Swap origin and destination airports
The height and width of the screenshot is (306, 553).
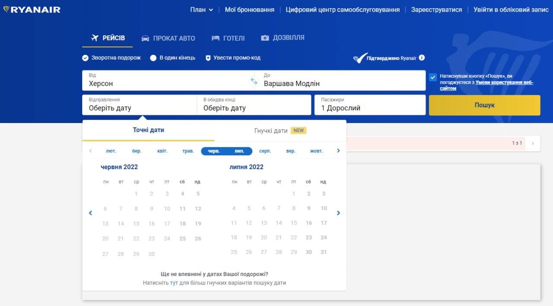254,81
